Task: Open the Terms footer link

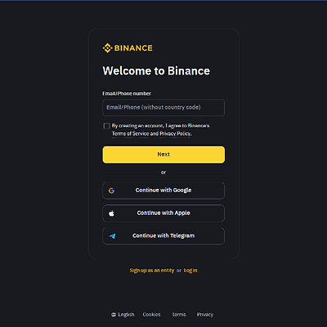Action: pyautogui.click(x=179, y=315)
